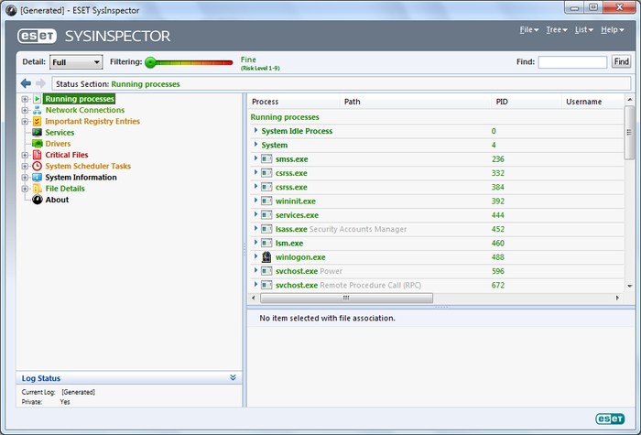Viewport: 641px width, 435px height.
Task: Select the Drivers tree item
Action: pos(58,144)
